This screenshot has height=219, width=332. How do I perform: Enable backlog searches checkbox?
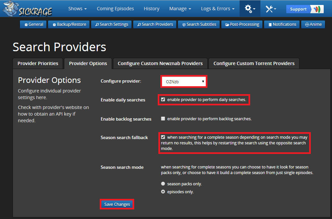[163, 119]
